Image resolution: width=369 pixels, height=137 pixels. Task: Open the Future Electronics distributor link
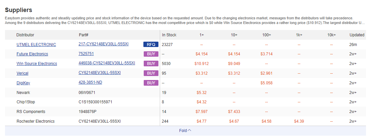pos(32,54)
